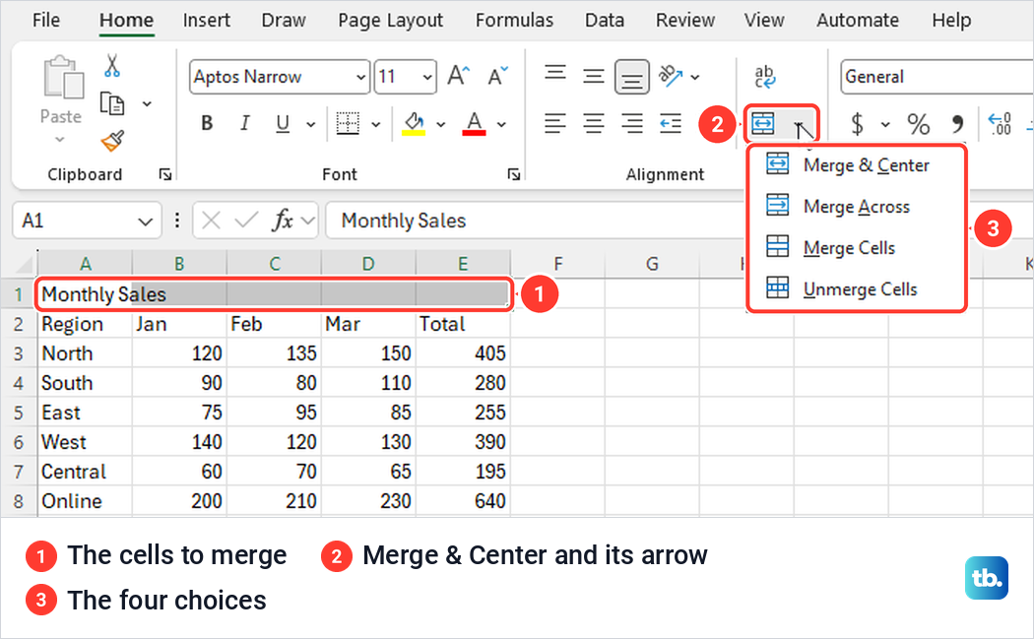Apply the red Font Color
This screenshot has width=1034, height=639.
(474, 123)
